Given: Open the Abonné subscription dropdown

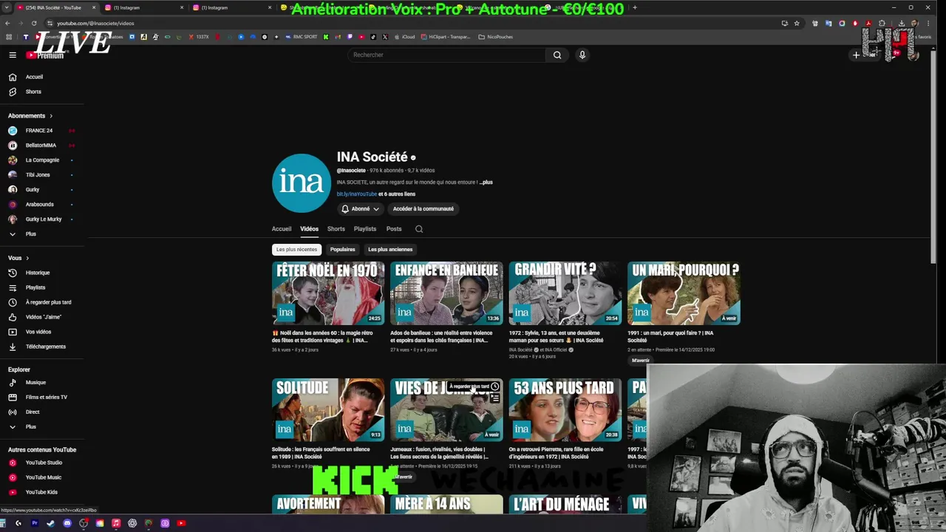Looking at the screenshot, I should tap(360, 209).
